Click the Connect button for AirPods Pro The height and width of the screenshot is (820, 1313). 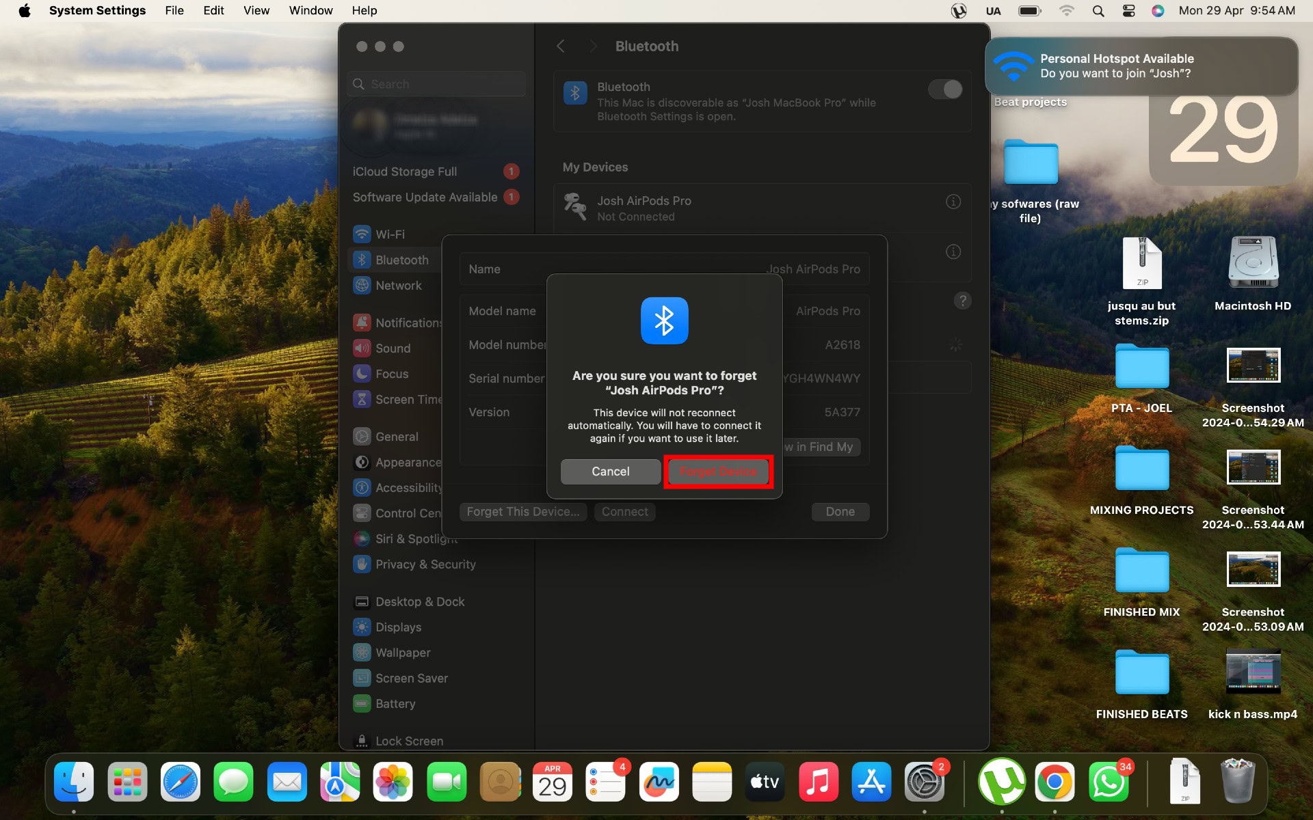coord(625,511)
